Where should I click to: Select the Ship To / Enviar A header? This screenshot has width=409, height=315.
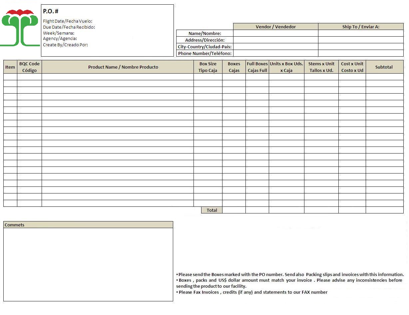pyautogui.click(x=361, y=27)
